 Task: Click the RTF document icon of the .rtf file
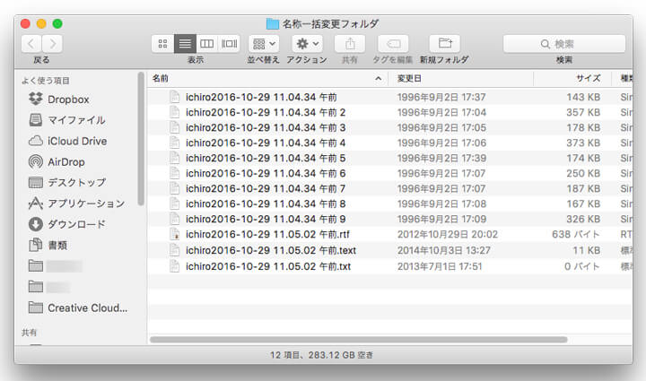click(175, 234)
